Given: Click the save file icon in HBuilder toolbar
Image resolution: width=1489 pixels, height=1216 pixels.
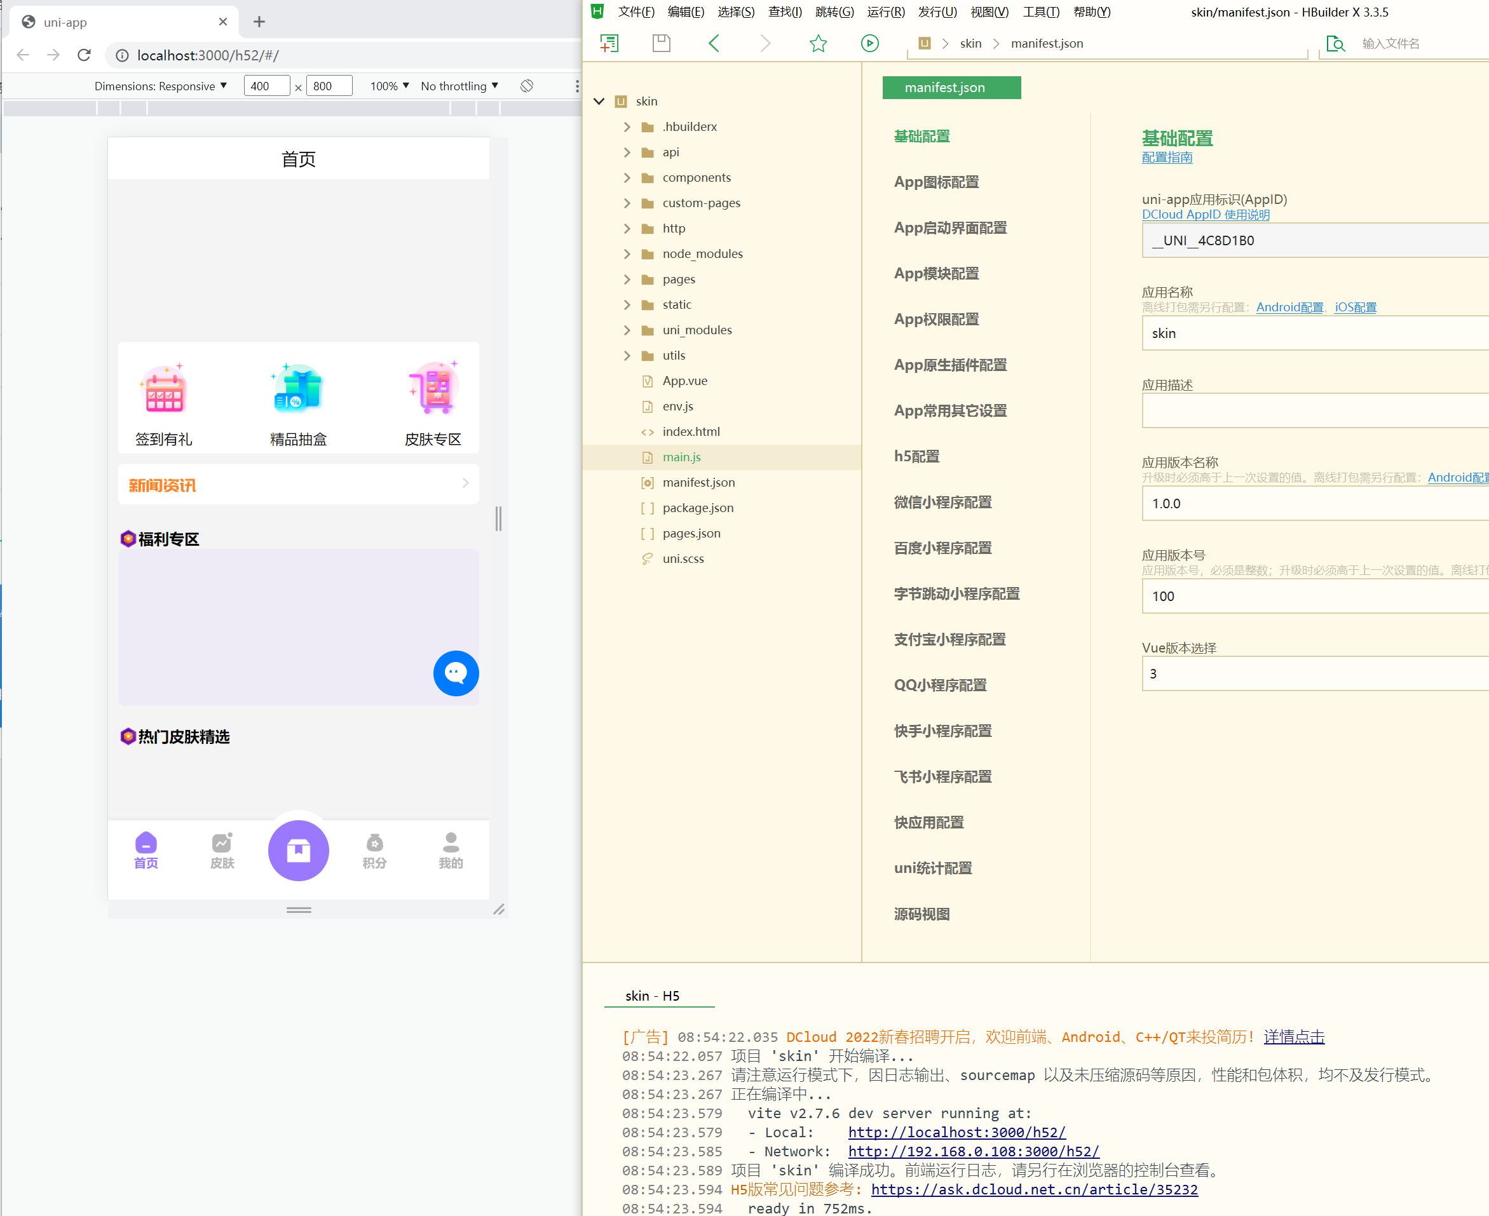Looking at the screenshot, I should click(x=662, y=41).
